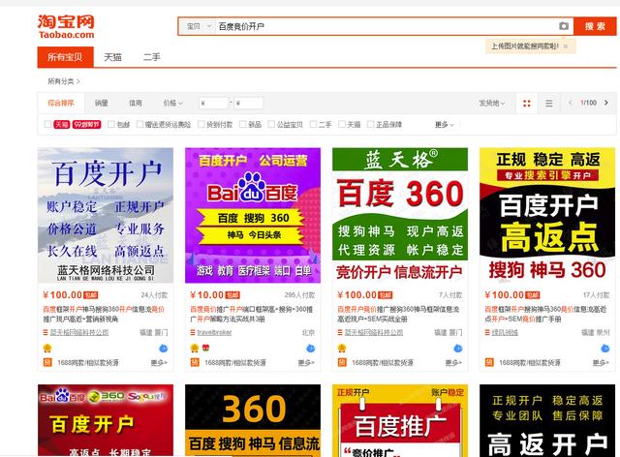Click blue Wangwang chat icon on travelbroker product

(x=310, y=349)
